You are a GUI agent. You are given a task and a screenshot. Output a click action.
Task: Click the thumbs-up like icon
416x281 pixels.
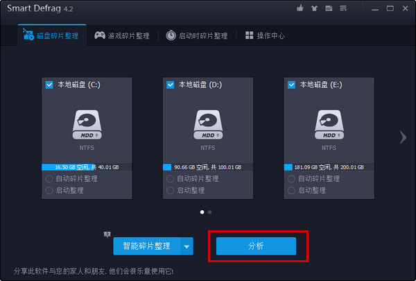(300, 8)
